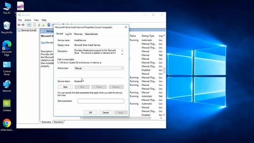254x143 pixels.
Task: Click the Start service button
Action: (65, 87)
